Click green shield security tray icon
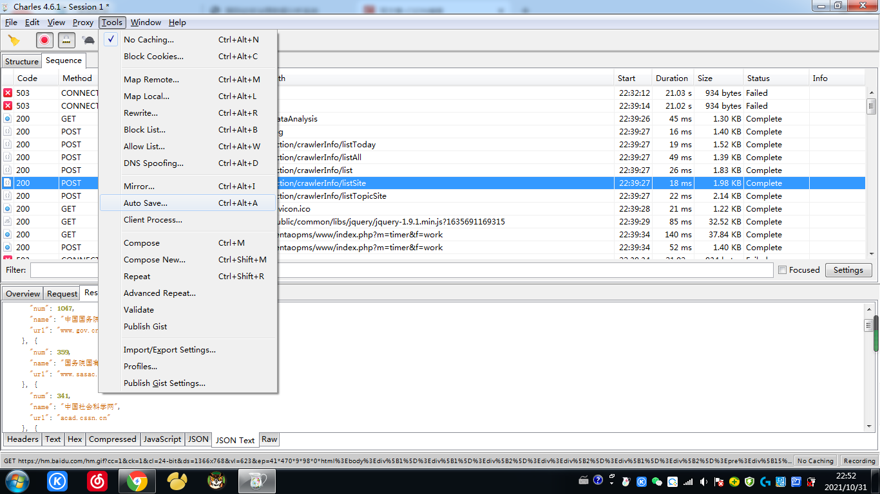The width and height of the screenshot is (880, 494). point(749,481)
